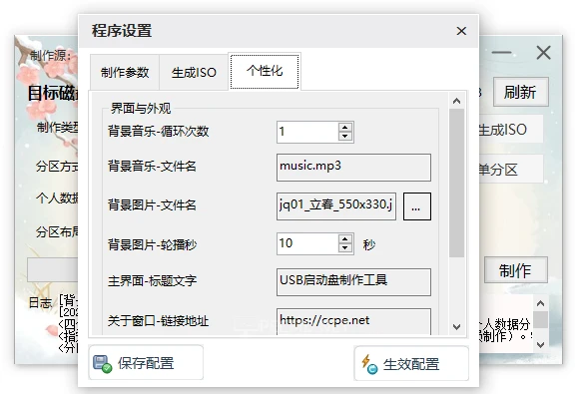Increase 背景音乐-循环次数 with up arrow
Image resolution: width=582 pixels, height=394 pixels.
pos(345,128)
